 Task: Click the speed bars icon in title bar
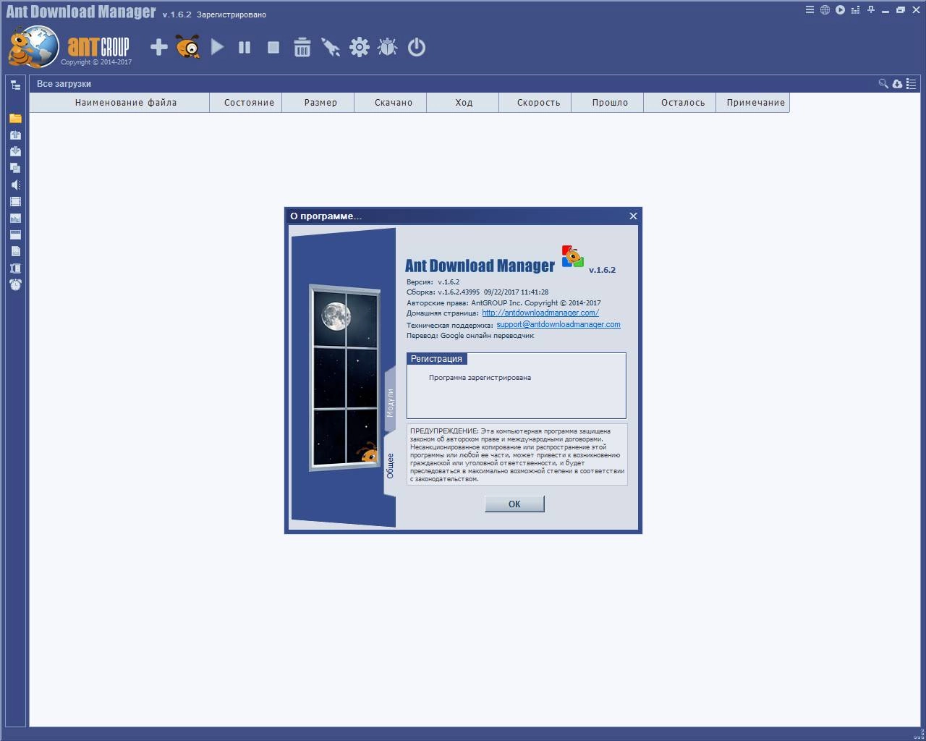click(856, 10)
